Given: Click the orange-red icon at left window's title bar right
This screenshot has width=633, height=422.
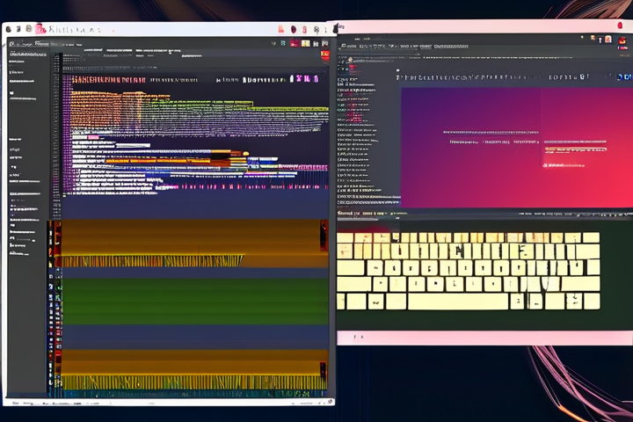Looking at the screenshot, I should click(281, 29).
